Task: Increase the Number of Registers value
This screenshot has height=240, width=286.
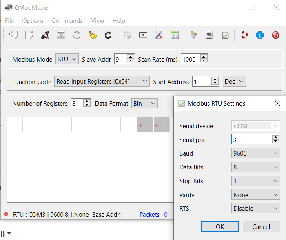Action: point(87,101)
